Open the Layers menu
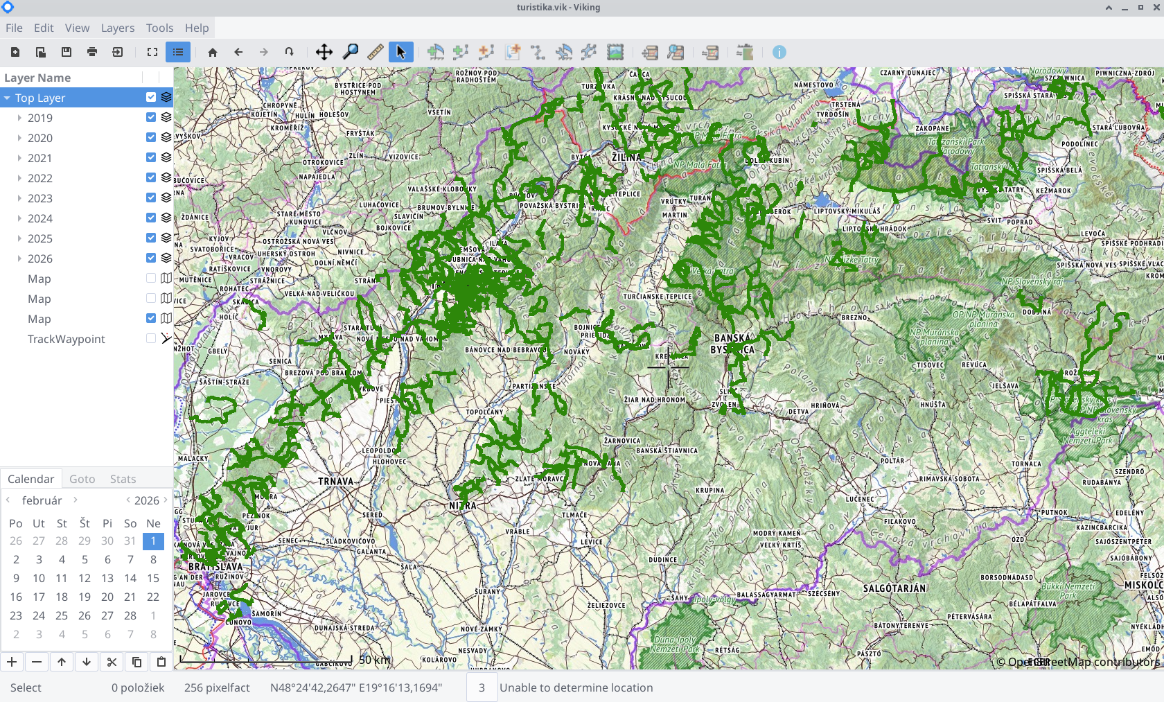This screenshot has height=702, width=1164. 118,28
